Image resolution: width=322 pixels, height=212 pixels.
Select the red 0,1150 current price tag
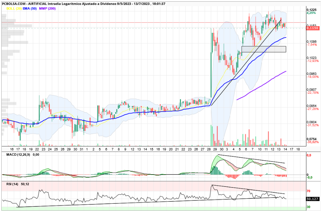[x=312, y=28]
